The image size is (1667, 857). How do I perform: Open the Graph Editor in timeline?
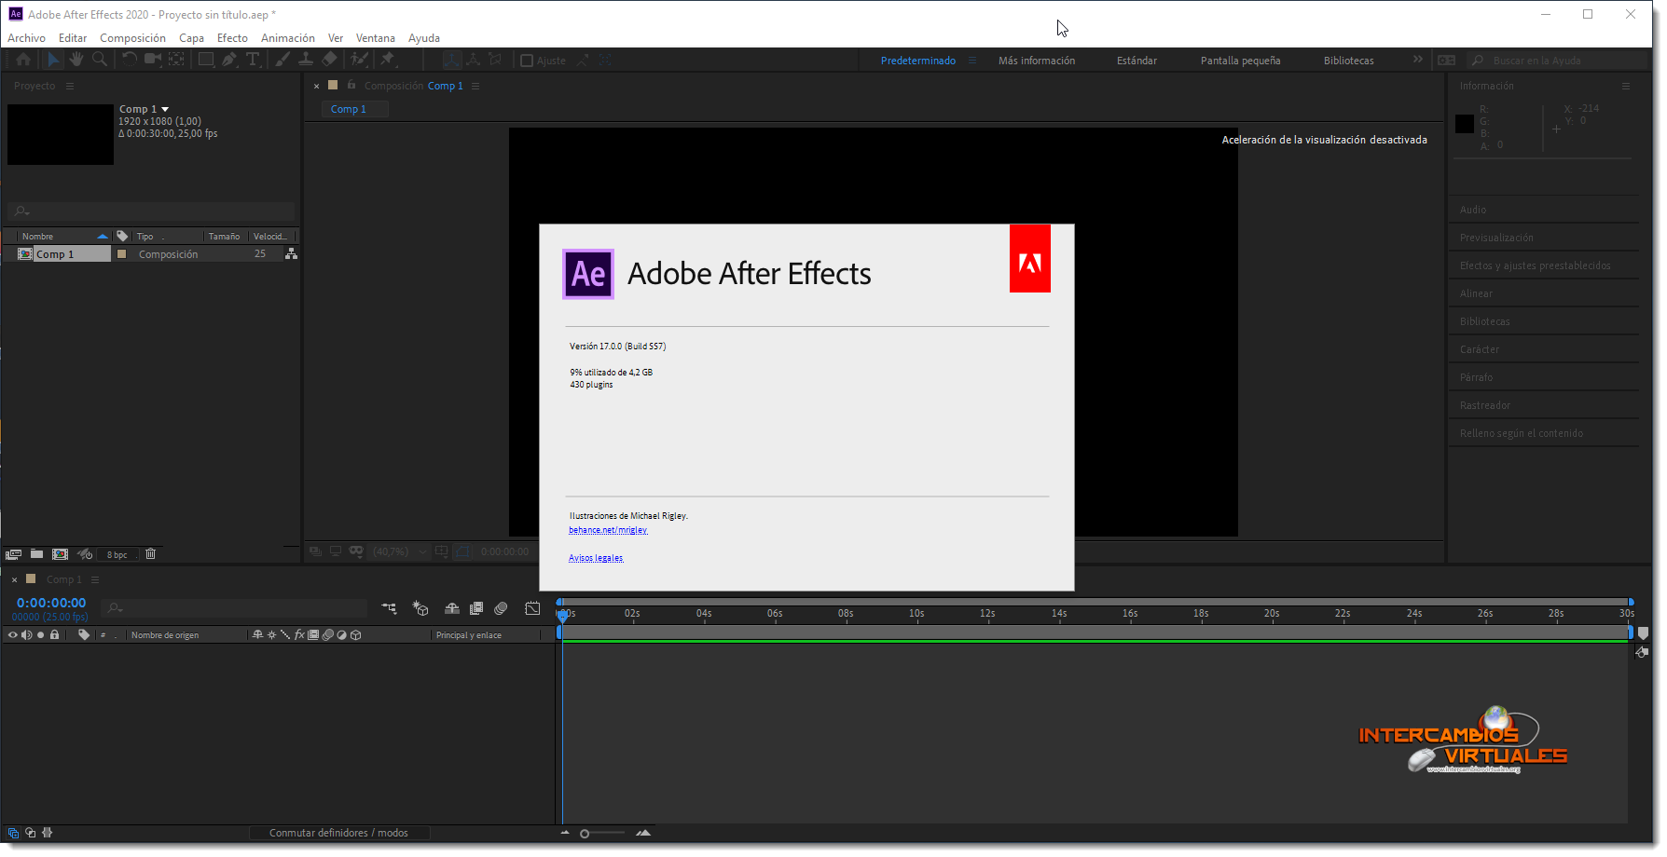(x=532, y=608)
